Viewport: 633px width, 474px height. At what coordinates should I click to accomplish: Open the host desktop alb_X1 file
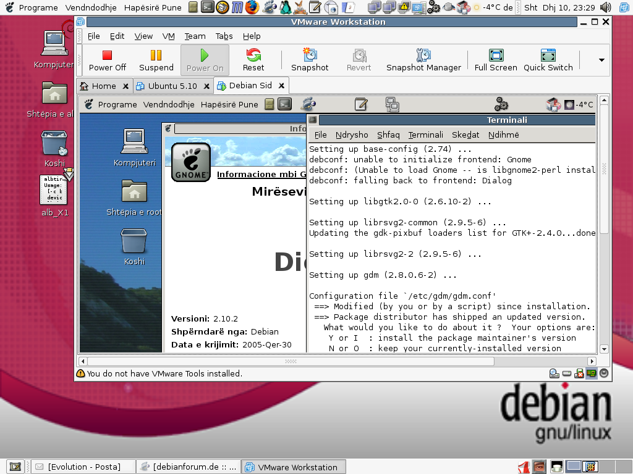click(x=55, y=195)
